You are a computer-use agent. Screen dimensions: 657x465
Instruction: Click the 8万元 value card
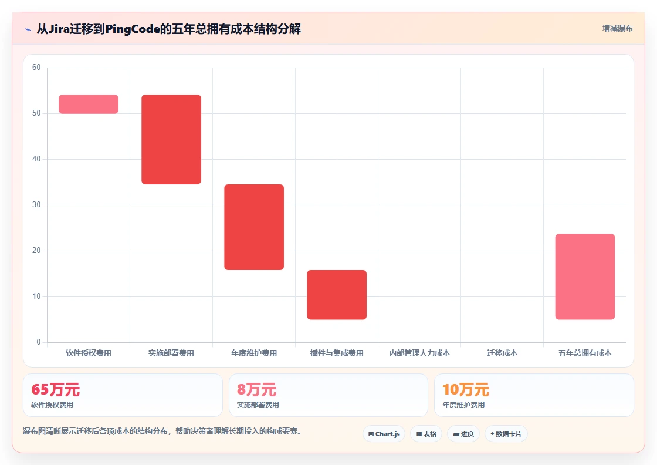[x=328, y=395]
